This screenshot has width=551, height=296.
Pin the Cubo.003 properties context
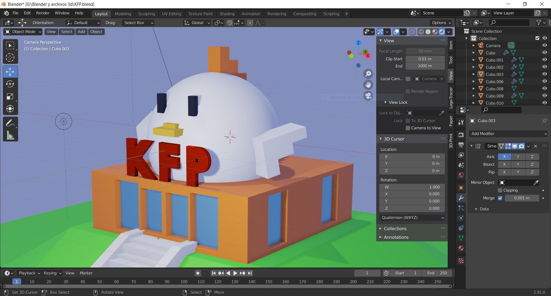click(545, 121)
